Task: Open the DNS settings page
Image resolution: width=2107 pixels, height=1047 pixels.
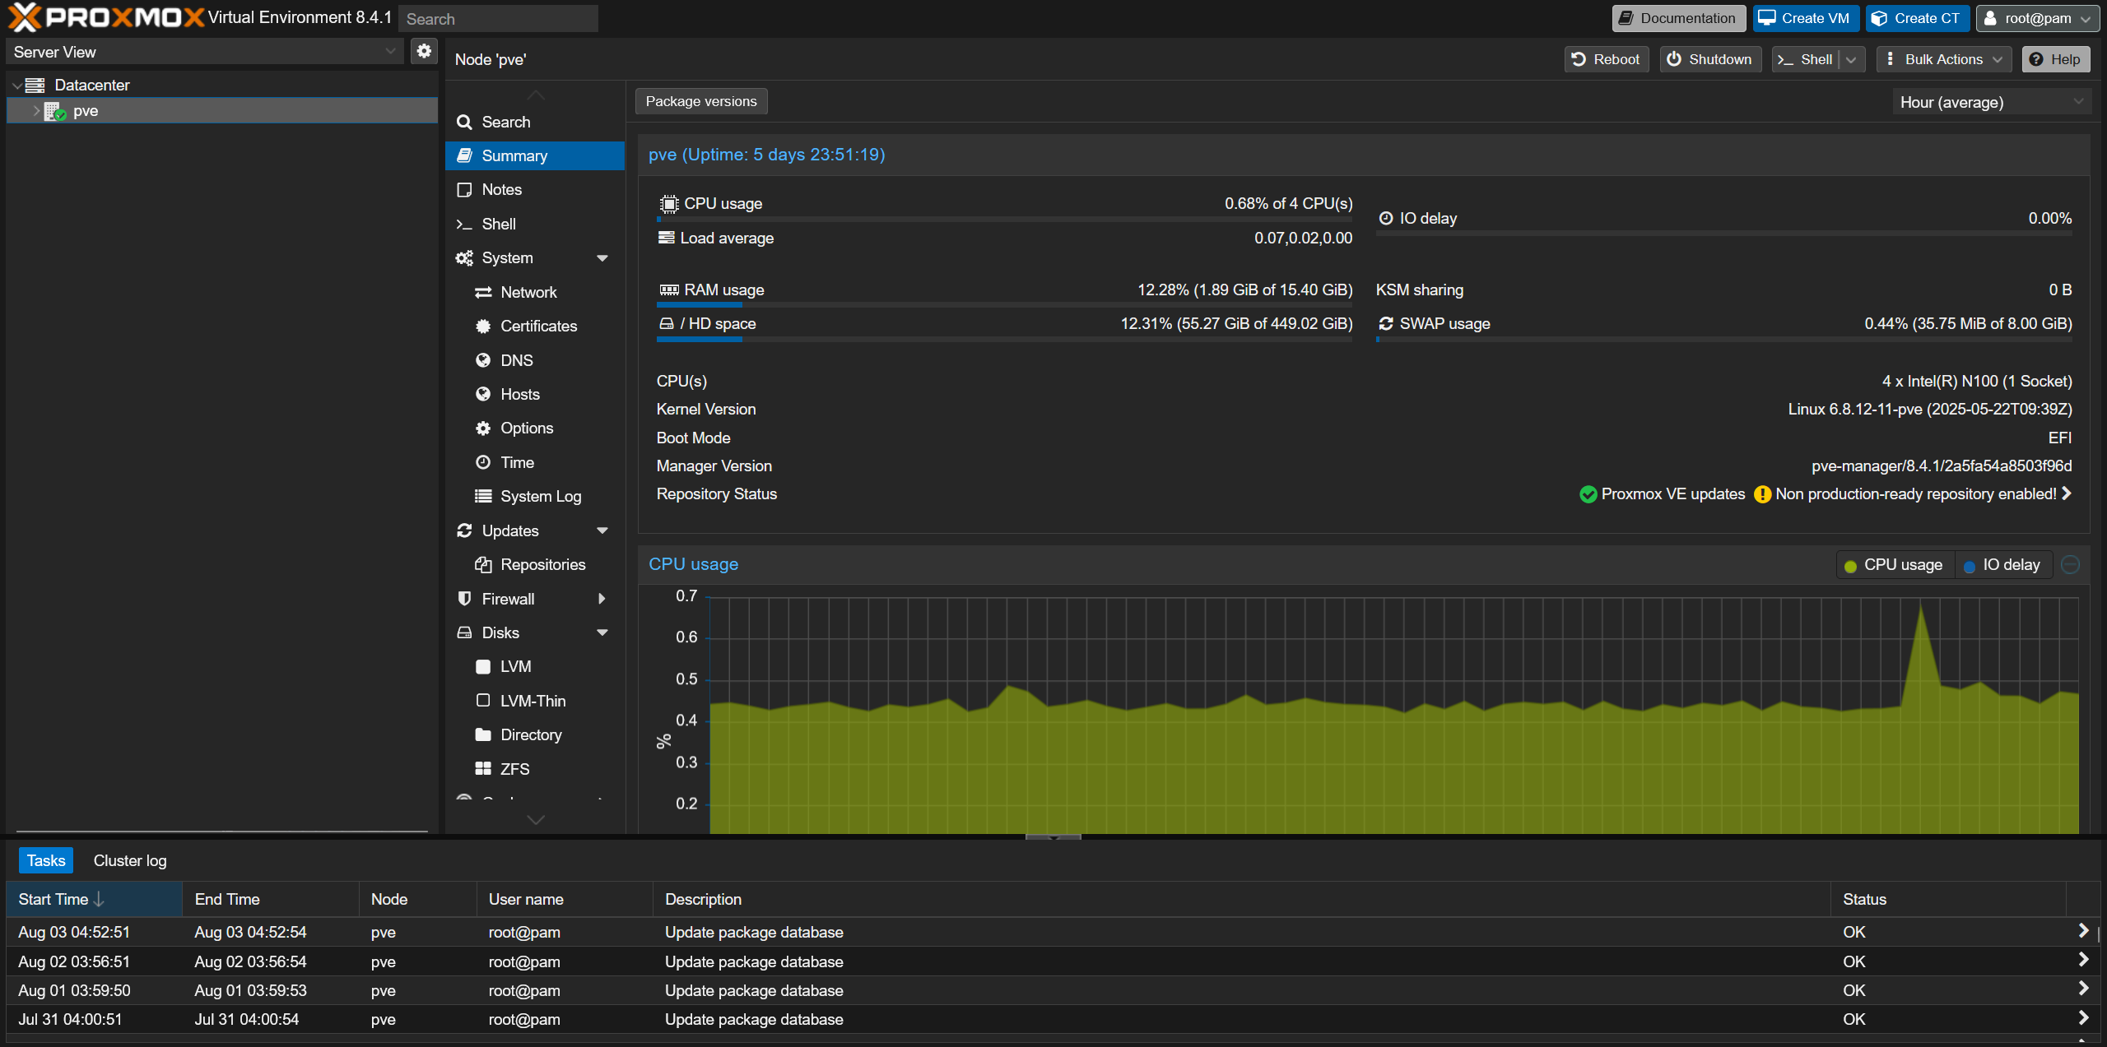Action: tap(516, 360)
